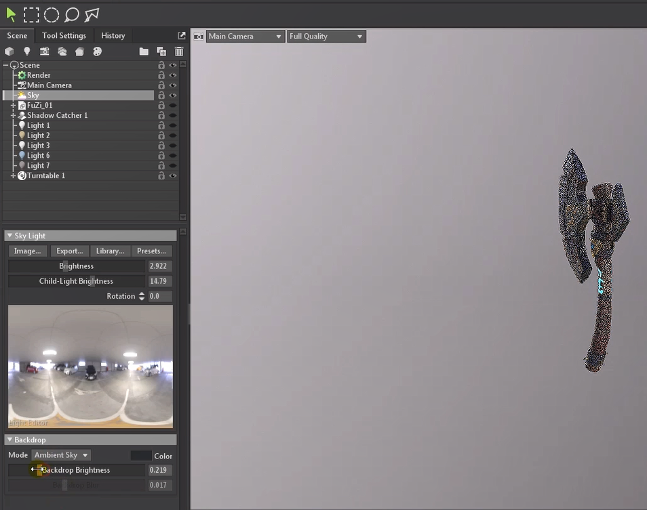Choose the rectangular marquee selection tool

click(x=31, y=14)
